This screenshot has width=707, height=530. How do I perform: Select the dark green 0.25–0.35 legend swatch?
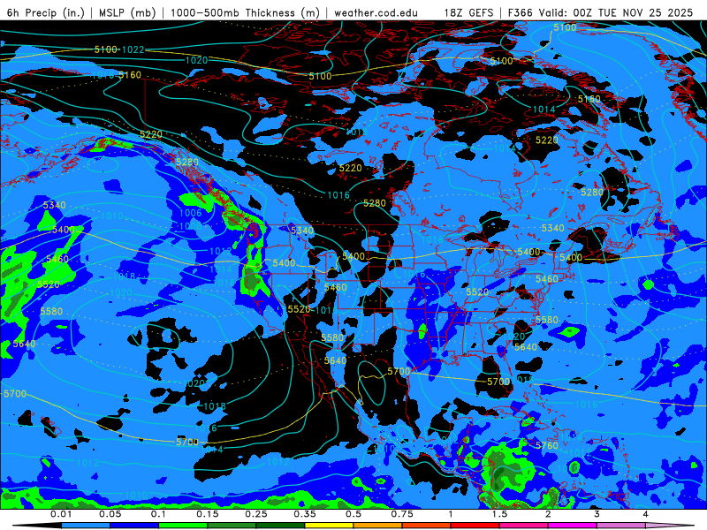pos(280,526)
